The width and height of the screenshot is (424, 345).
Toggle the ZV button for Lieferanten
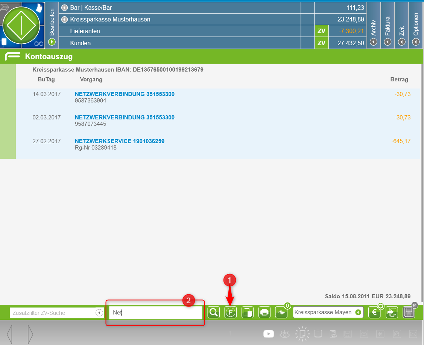(x=321, y=31)
